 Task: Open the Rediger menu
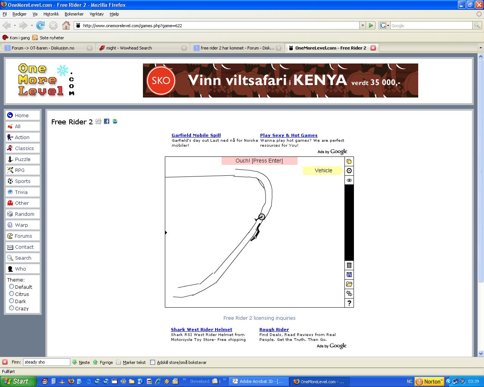tap(19, 14)
